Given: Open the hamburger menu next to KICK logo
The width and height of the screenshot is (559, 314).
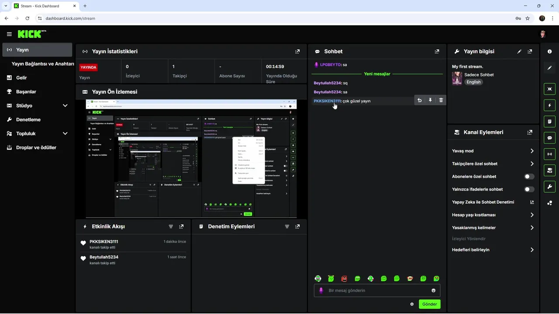Looking at the screenshot, I should coord(9,34).
